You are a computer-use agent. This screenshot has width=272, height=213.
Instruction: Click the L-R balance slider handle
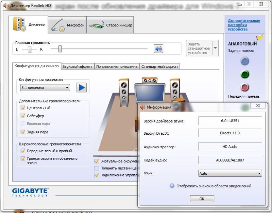[30, 50]
